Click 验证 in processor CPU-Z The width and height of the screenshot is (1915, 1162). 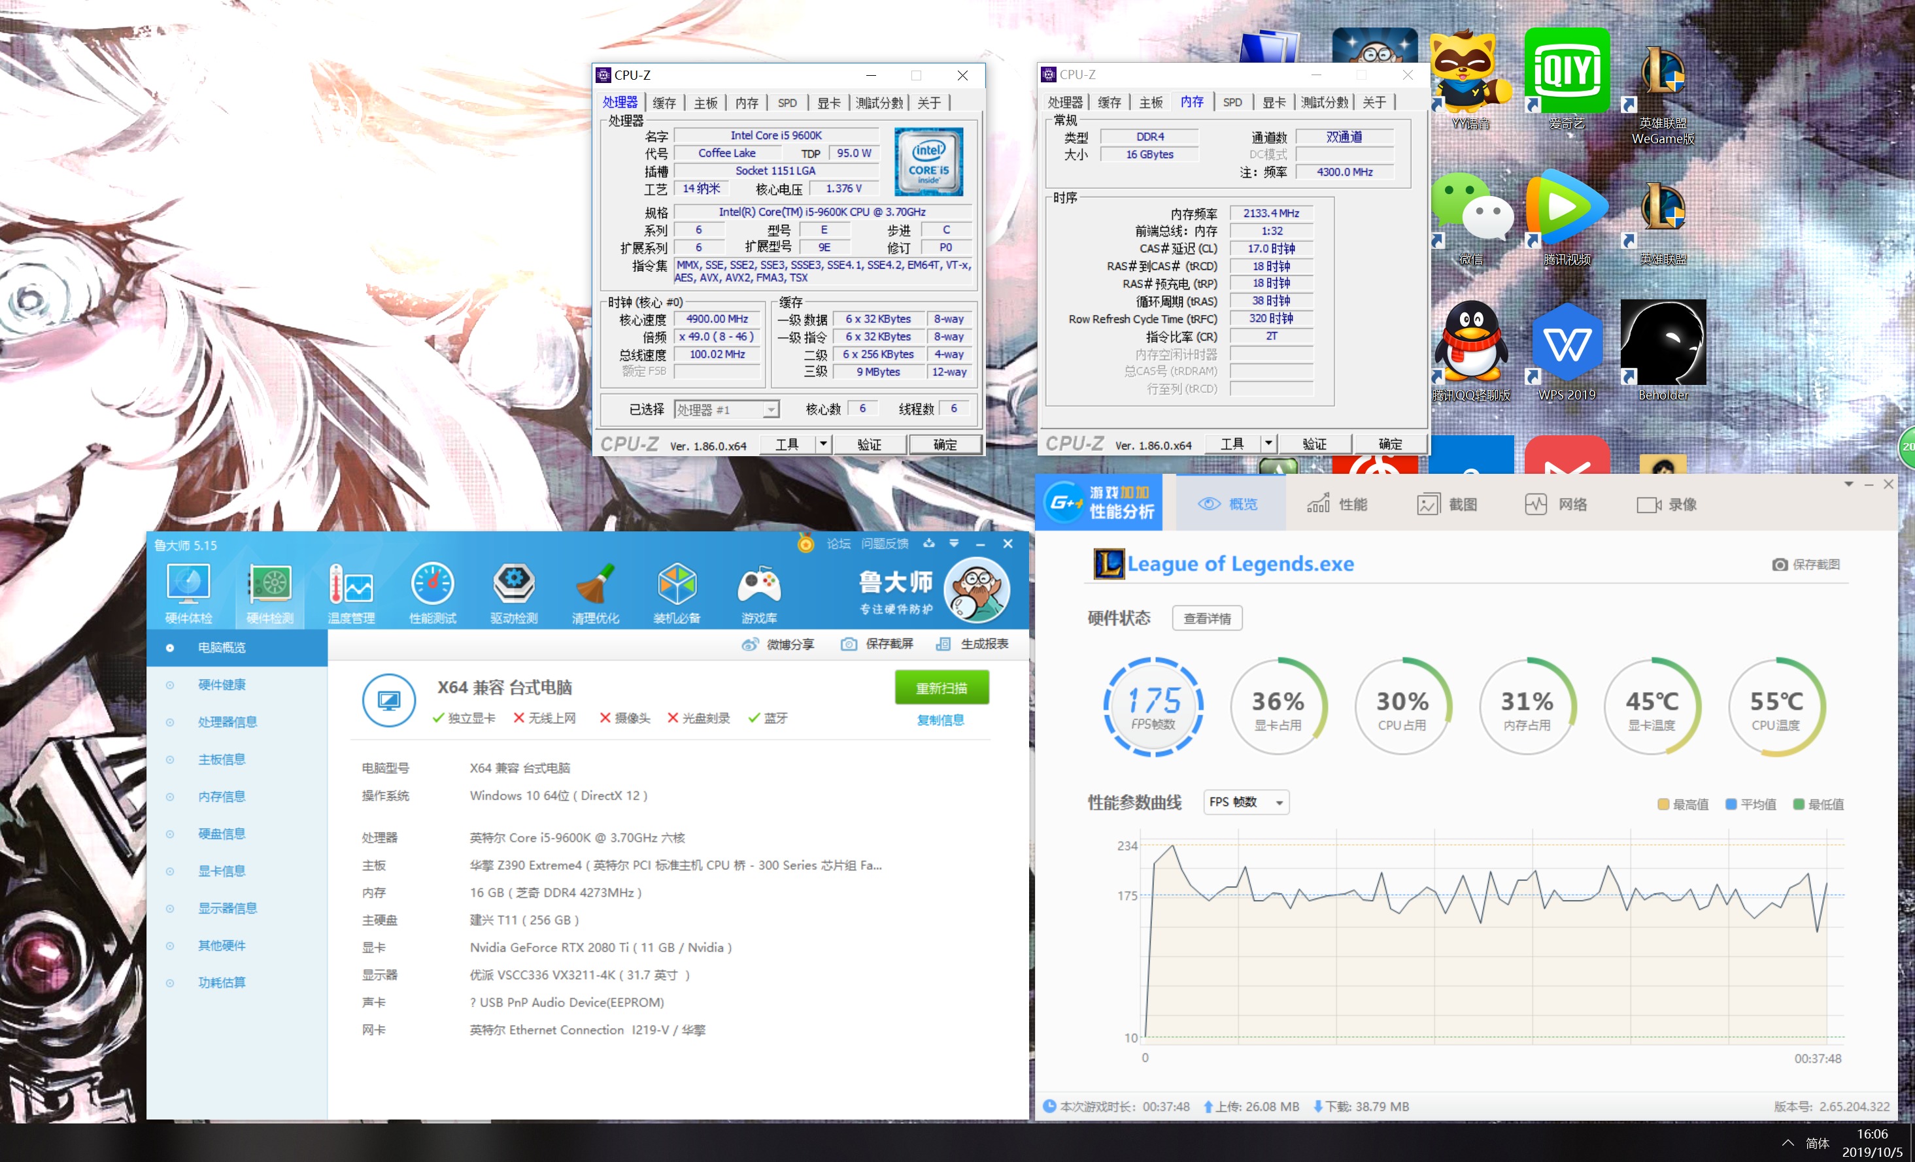pos(870,444)
